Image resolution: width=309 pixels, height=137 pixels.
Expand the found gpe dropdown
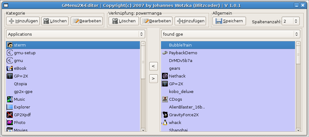tap(231, 34)
